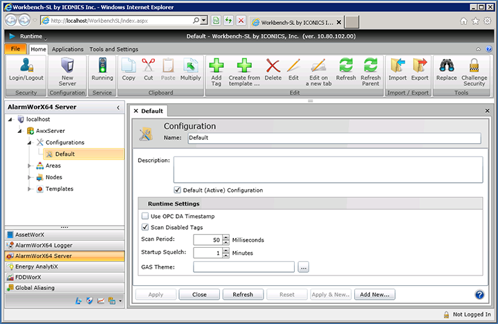Expand the Templates tree node

(29, 189)
